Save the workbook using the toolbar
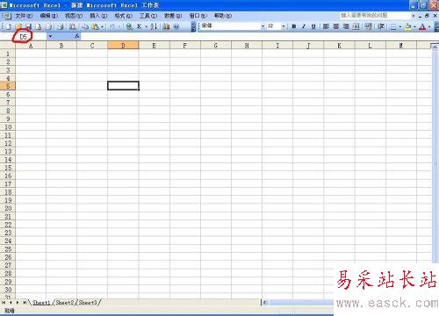 [x=28, y=26]
